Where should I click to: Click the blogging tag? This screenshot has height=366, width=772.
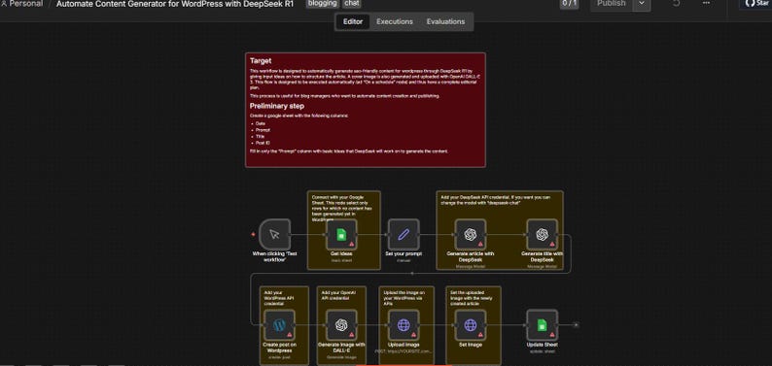tap(323, 4)
